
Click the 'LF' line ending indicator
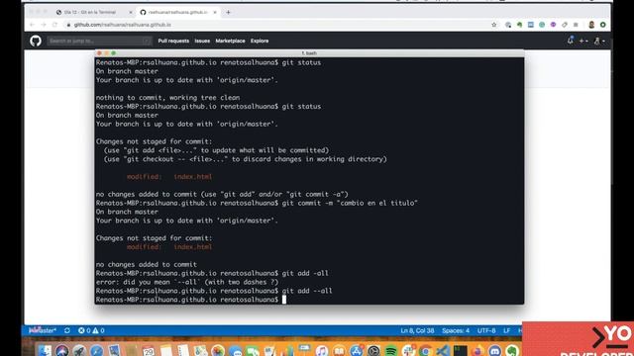pos(506,330)
